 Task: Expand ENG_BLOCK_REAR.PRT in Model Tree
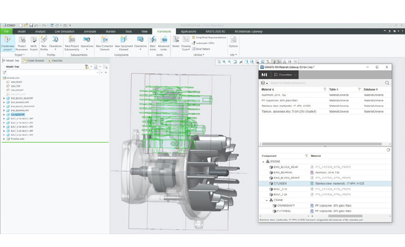4,98
